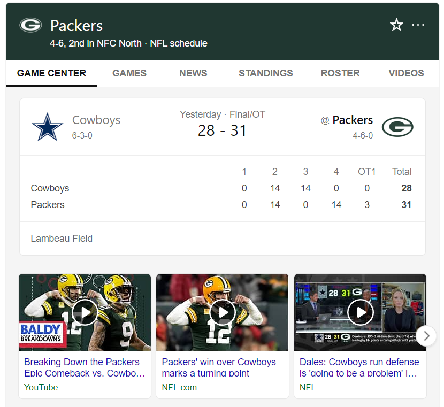View the Standings tab

tap(266, 73)
